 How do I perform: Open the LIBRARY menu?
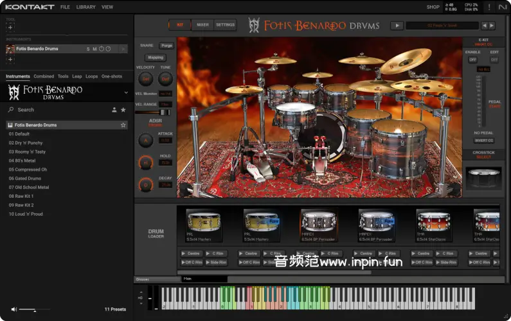[85, 7]
